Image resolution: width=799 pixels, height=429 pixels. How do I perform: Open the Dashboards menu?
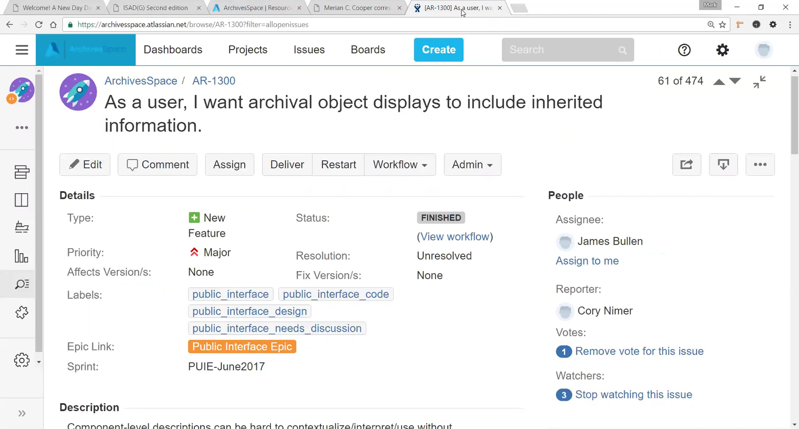pos(173,50)
